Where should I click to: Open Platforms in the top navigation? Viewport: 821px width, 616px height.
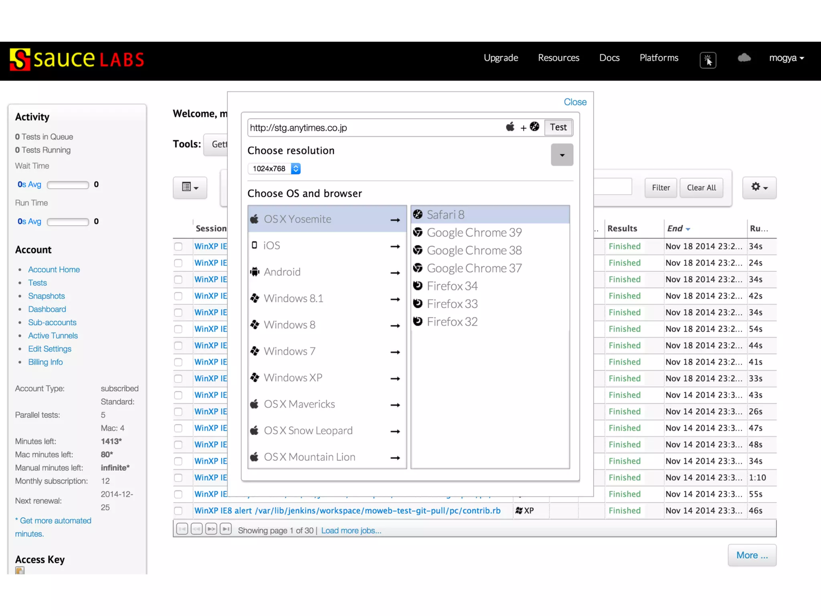click(x=659, y=58)
